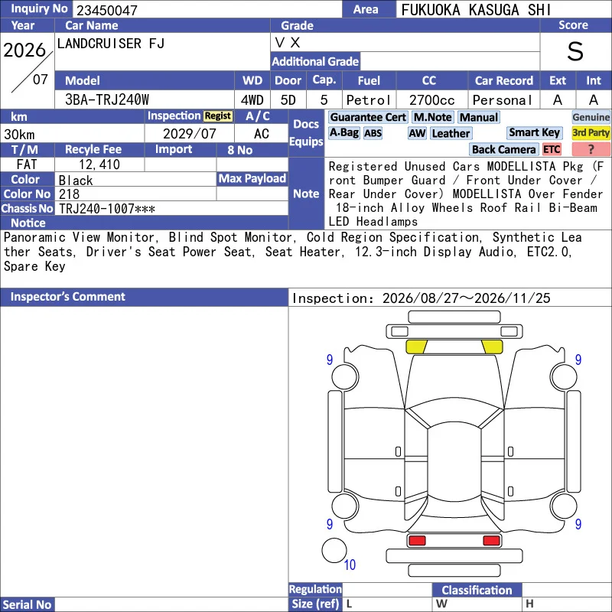Click the A.Bag equipment badge
The image size is (612, 612).
point(343,133)
